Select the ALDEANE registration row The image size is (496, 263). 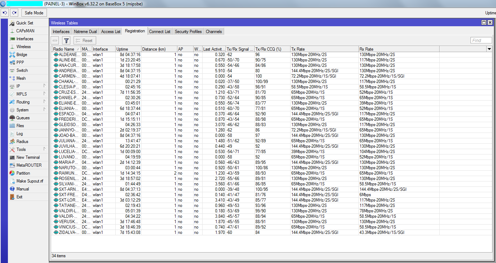(x=272, y=55)
